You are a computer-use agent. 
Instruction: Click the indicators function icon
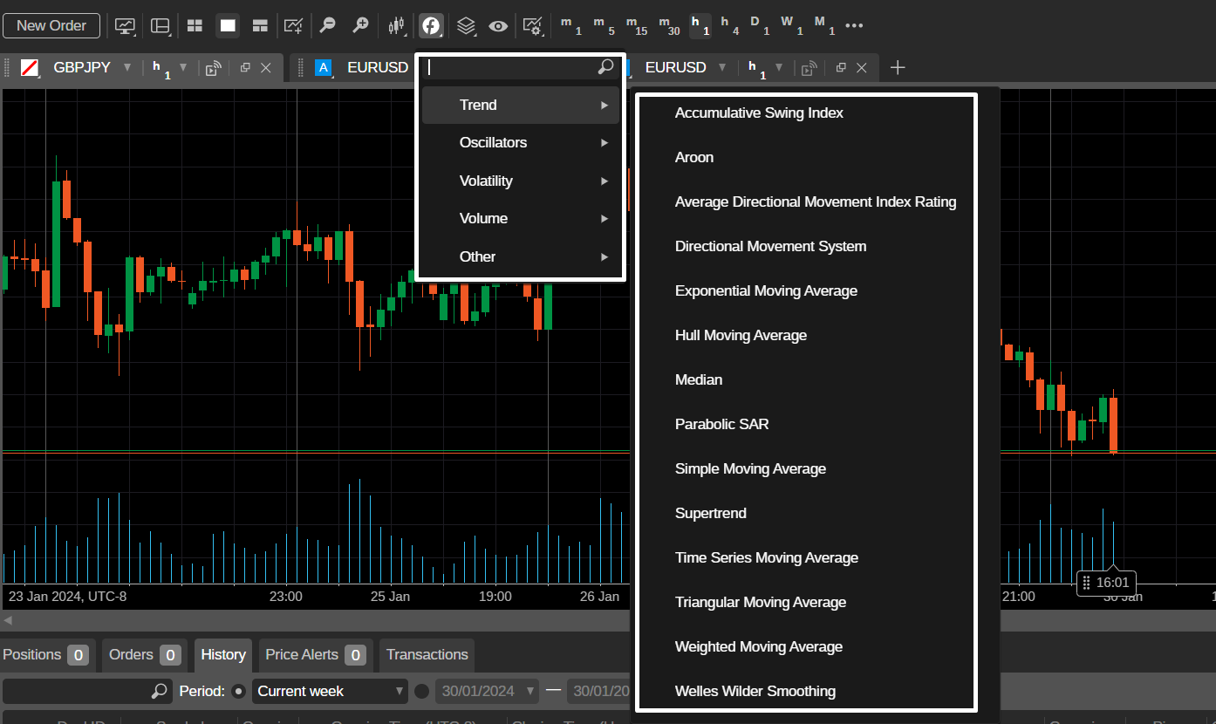pos(431,26)
